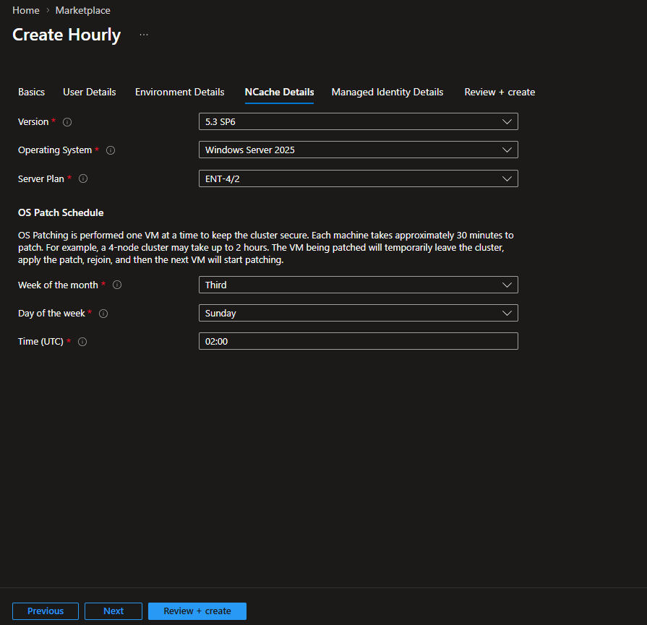
Task: Click the OS Patching description paragraph
Action: (266, 248)
